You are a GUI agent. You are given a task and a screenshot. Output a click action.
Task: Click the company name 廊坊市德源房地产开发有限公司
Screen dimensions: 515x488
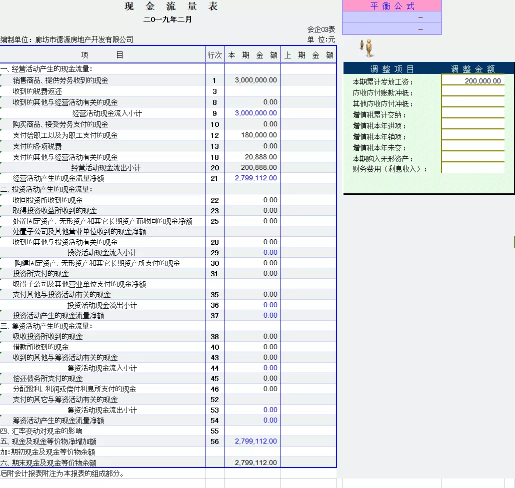(84, 40)
